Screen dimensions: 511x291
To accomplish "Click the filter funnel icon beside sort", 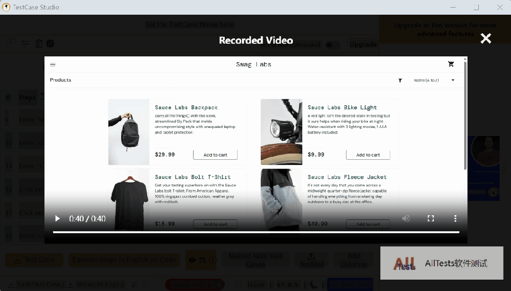I will [400, 81].
